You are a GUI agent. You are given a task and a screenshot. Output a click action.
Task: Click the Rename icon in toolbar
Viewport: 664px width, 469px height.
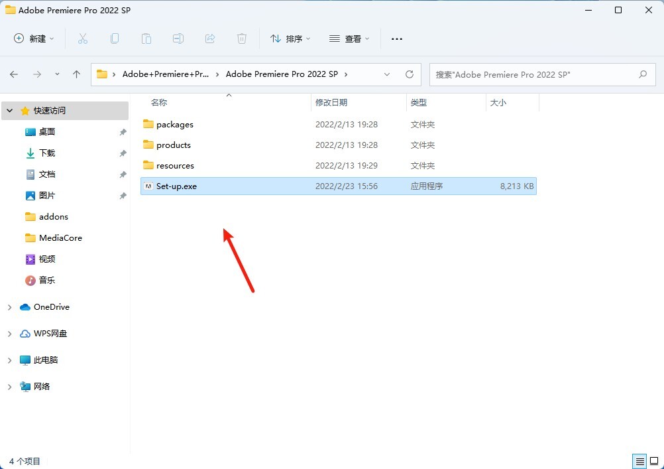(x=178, y=38)
